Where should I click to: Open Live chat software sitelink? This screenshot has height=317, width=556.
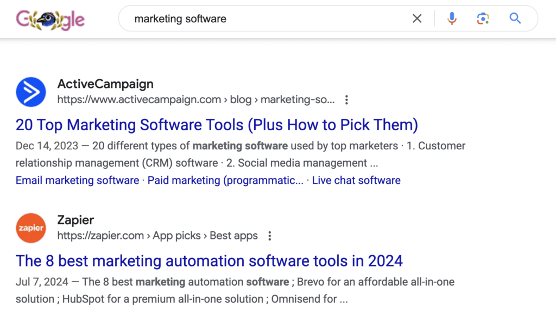(x=356, y=181)
